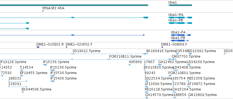Click the DME1-008I09.F purple marker
Viewport: 233px width, 99px height.
[x=162, y=47]
